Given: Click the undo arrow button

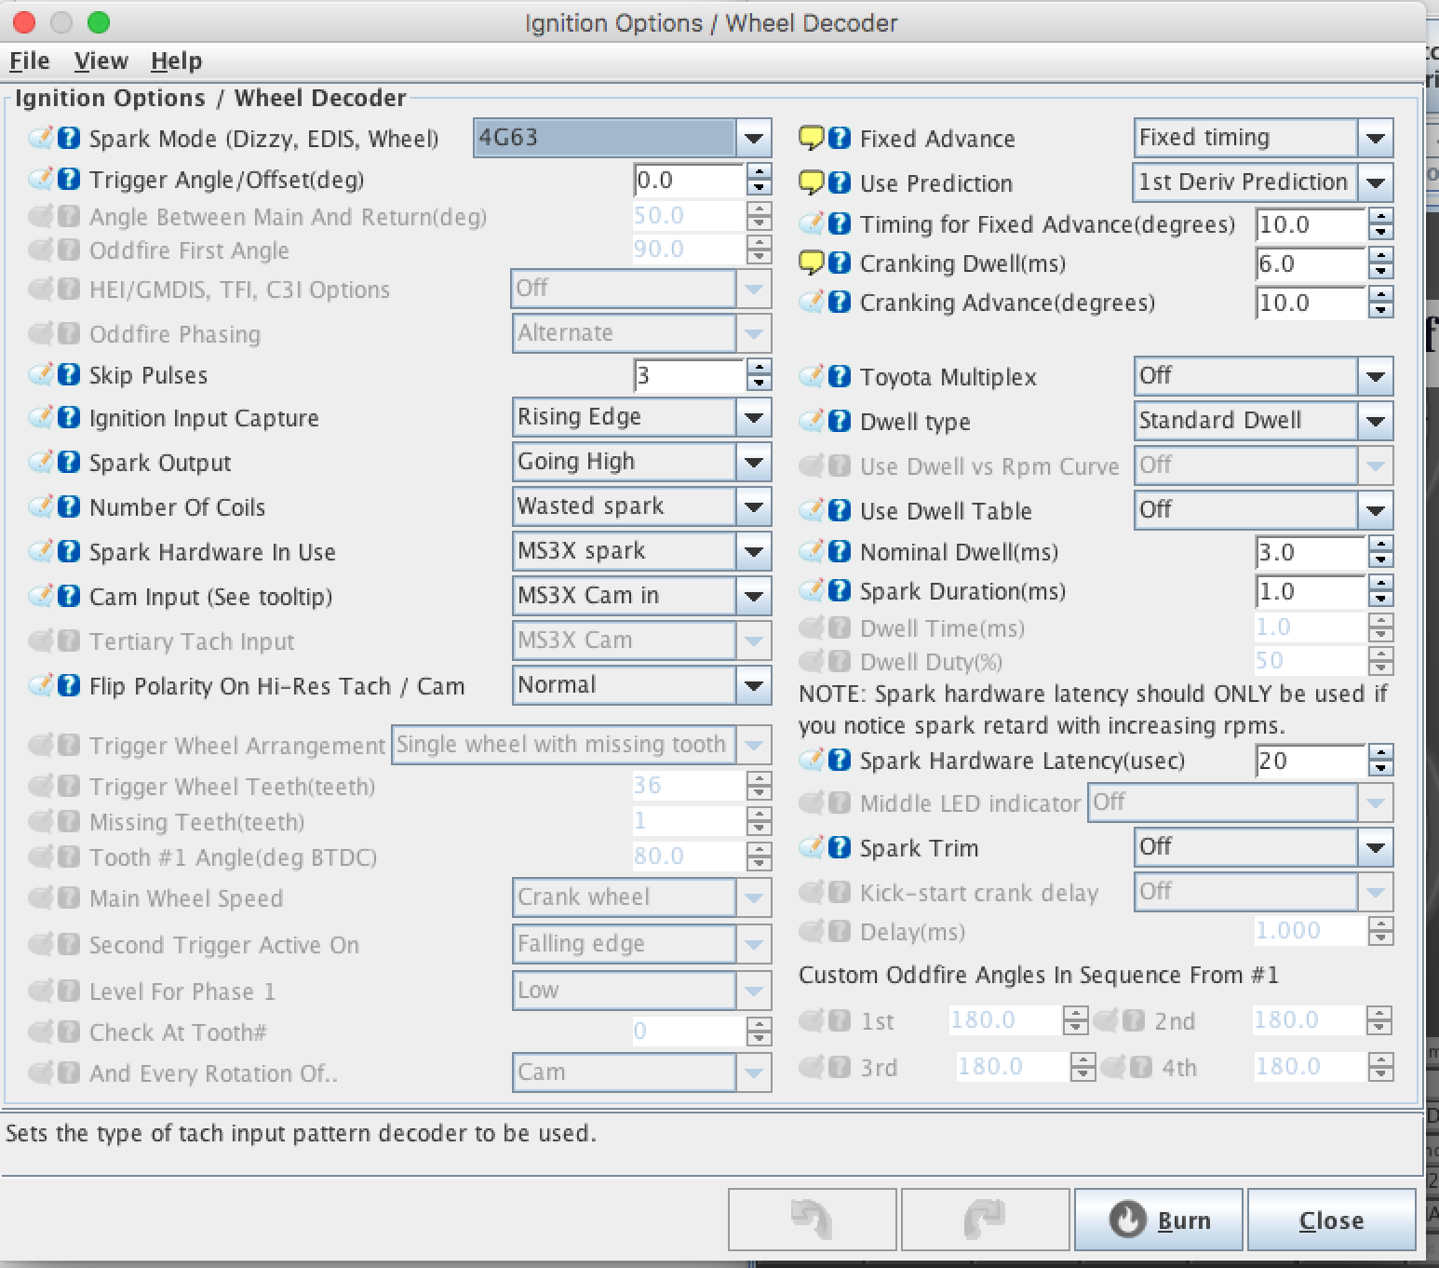Looking at the screenshot, I should [x=812, y=1220].
